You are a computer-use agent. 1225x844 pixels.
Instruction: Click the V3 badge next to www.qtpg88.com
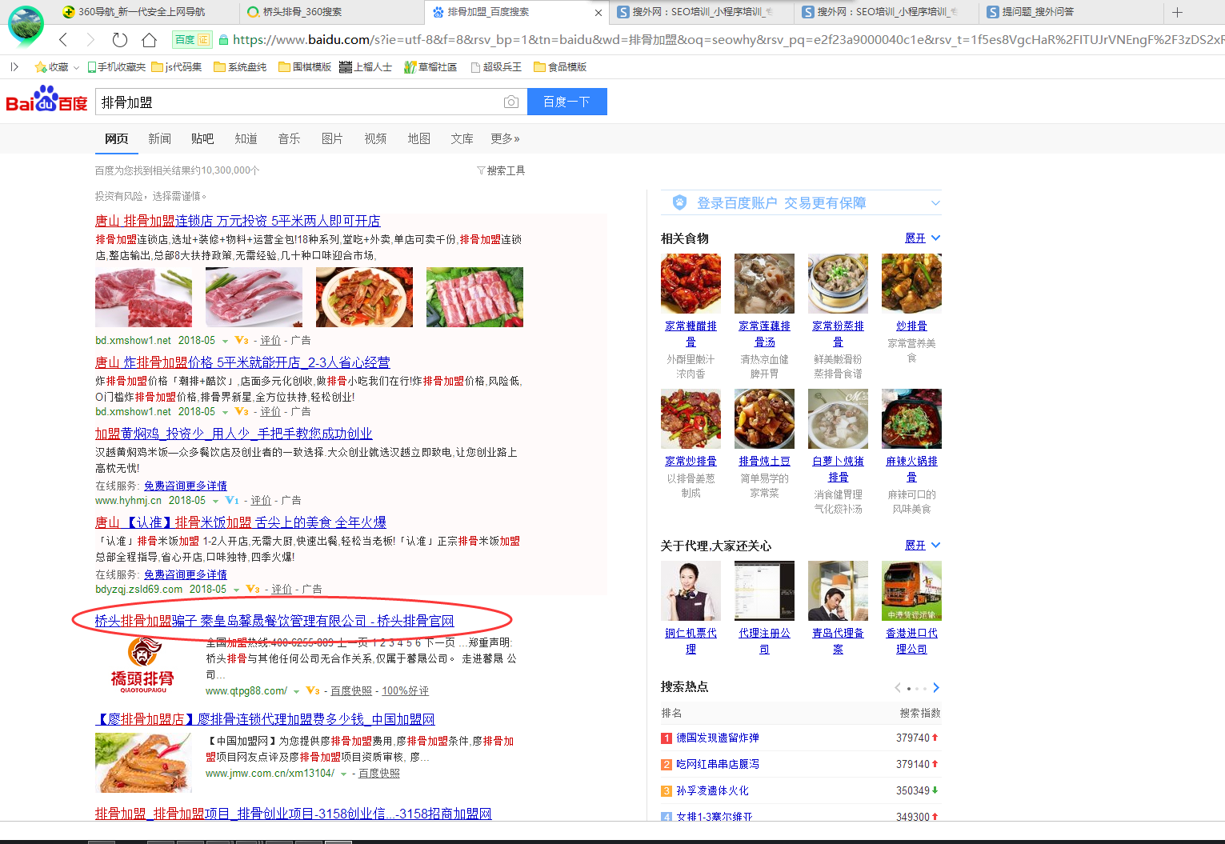[313, 691]
